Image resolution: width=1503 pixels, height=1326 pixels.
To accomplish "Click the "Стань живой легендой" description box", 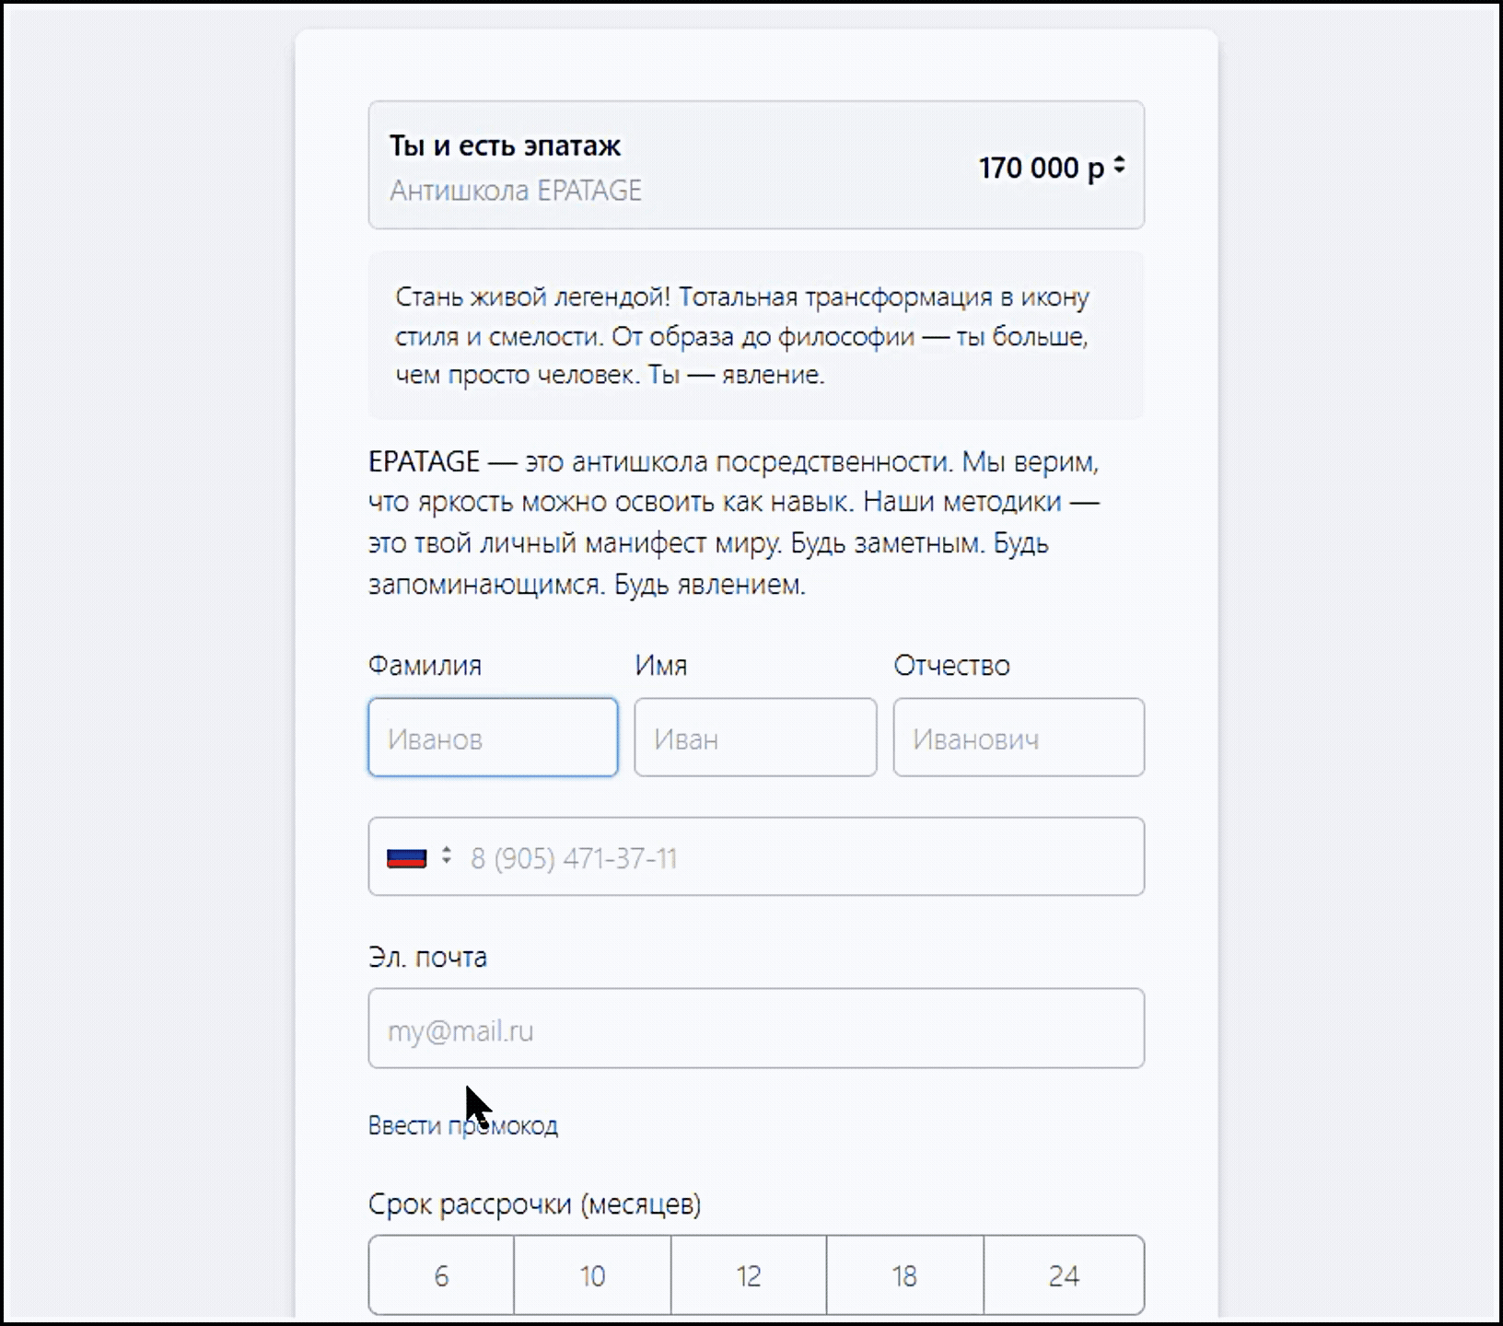I will [x=755, y=335].
